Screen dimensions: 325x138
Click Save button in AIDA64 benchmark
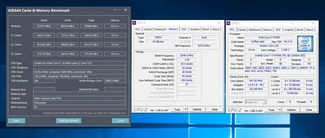pos(17,121)
